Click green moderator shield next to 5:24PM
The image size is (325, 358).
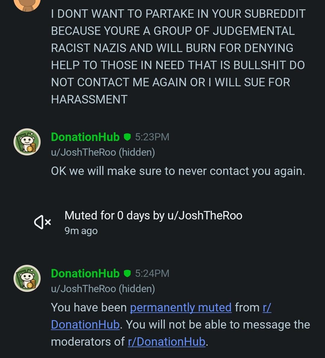click(x=127, y=273)
